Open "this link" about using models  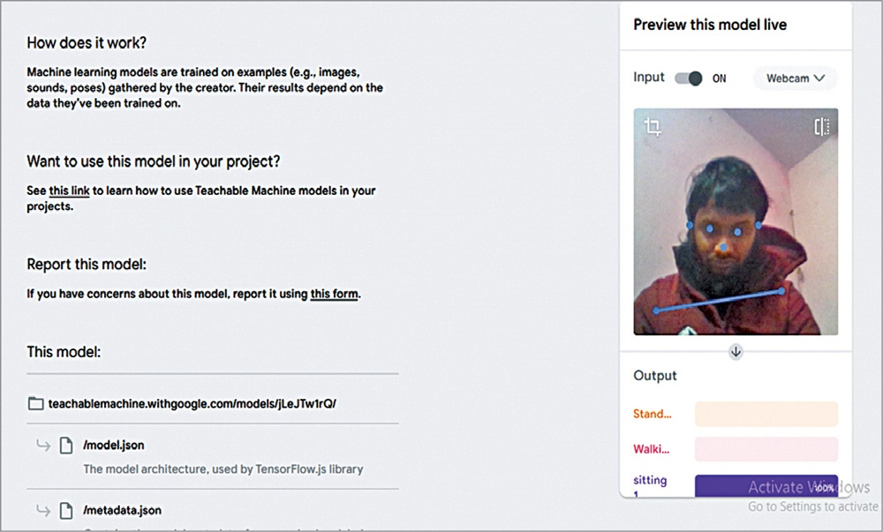tap(71, 191)
